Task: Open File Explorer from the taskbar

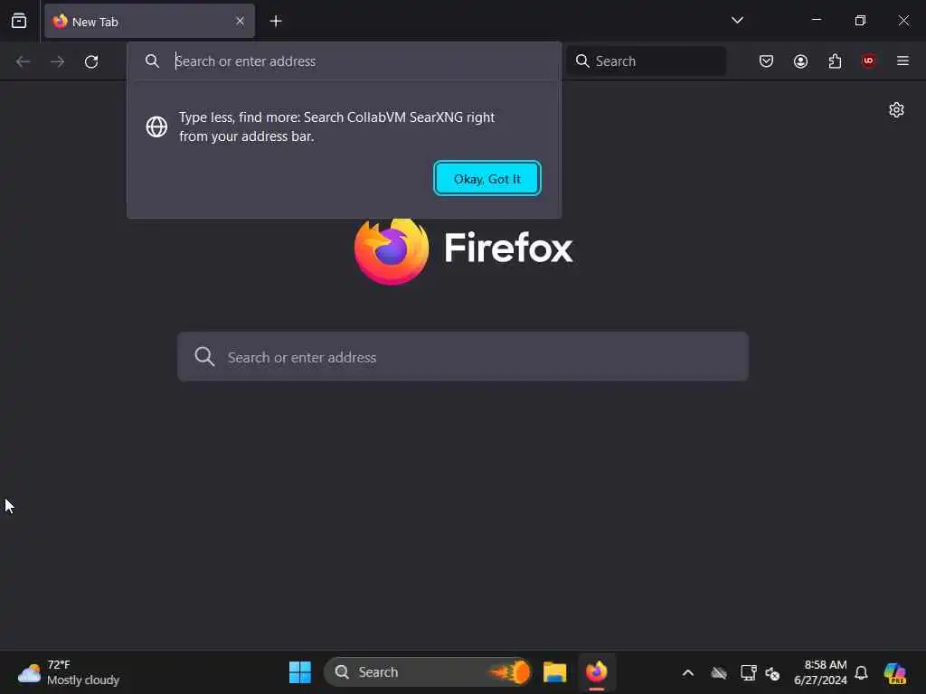Action: [555, 672]
